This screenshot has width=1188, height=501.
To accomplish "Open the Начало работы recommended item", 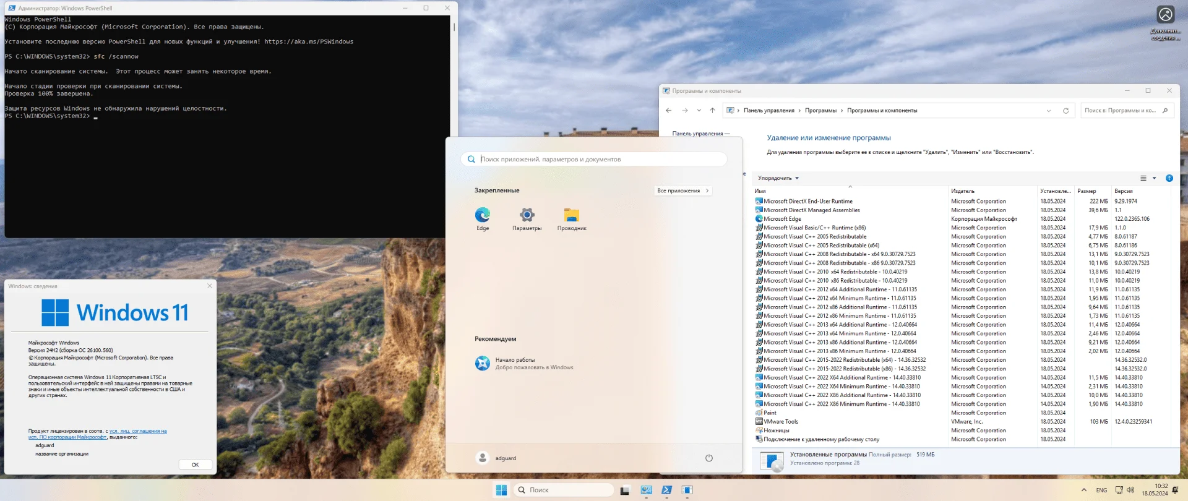I will pyautogui.click(x=525, y=364).
